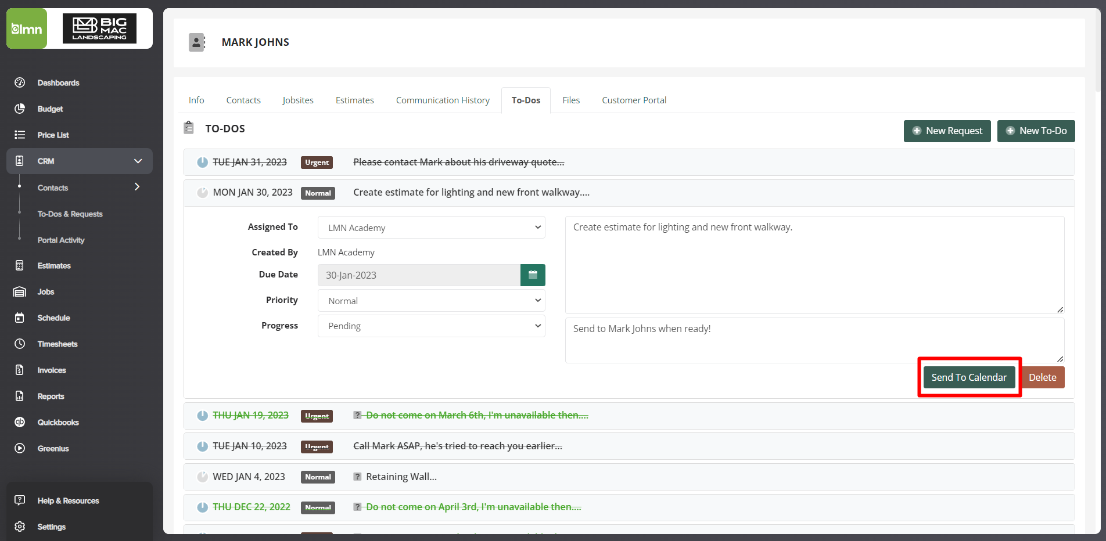Click Send To Calendar button
1106x541 pixels.
click(969, 377)
